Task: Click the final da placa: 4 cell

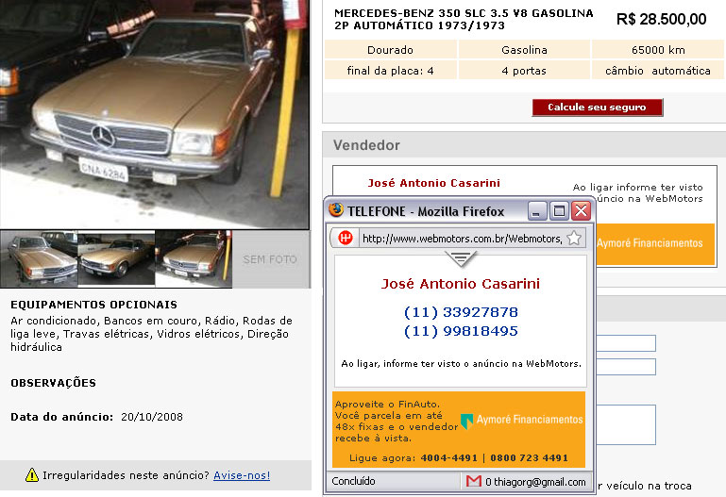Action: pyautogui.click(x=390, y=71)
